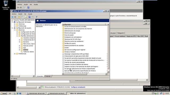Click the Configuración column header

pos(84,25)
